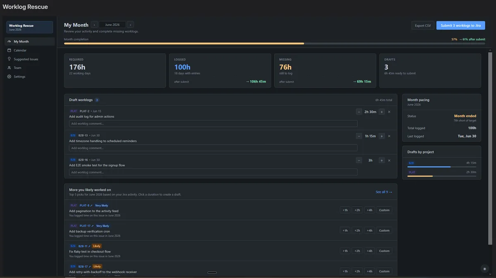This screenshot has width=496, height=278.
Task: Add +1h draft for B2B-11
Action: click(x=345, y=251)
